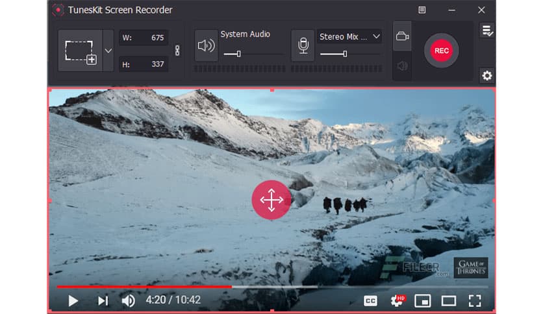Open video quality settings gear with HD
The image size is (543, 314).
[x=398, y=300]
